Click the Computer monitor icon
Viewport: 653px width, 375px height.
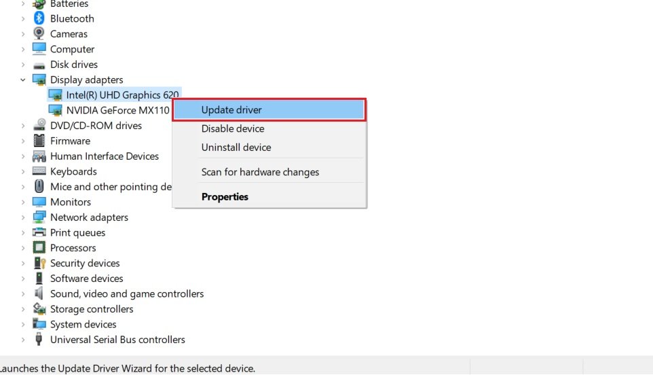click(x=39, y=49)
